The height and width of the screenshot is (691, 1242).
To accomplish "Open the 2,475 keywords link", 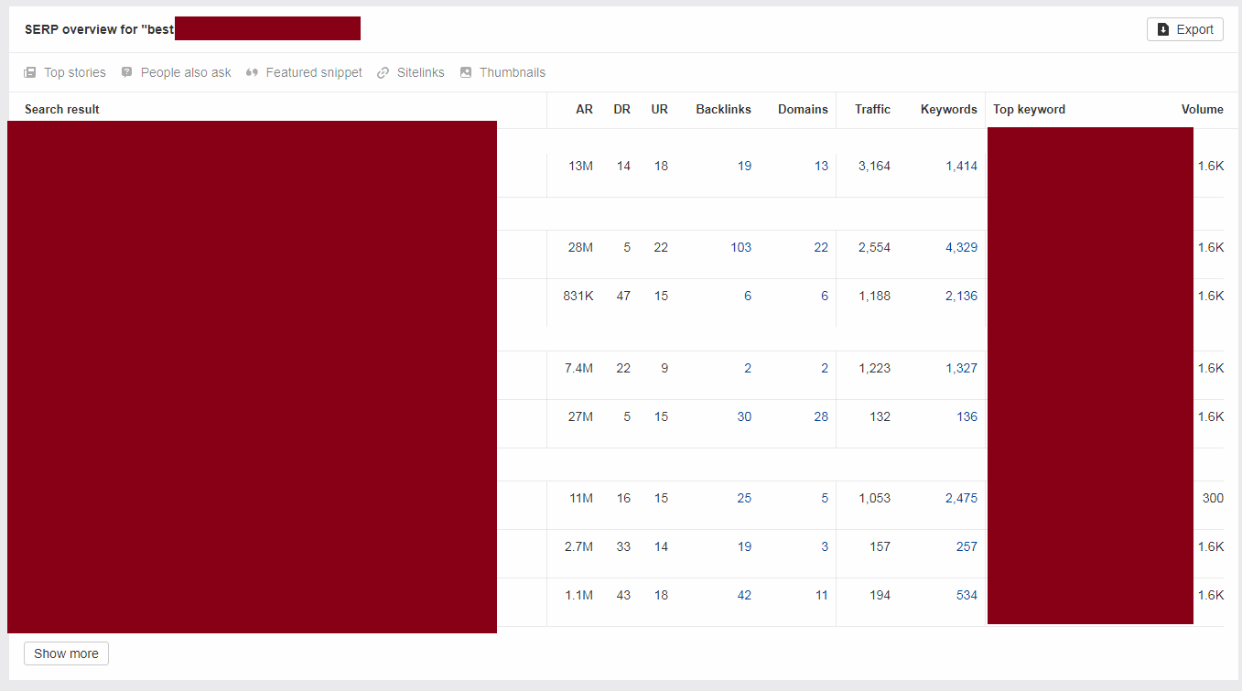I will (x=961, y=498).
